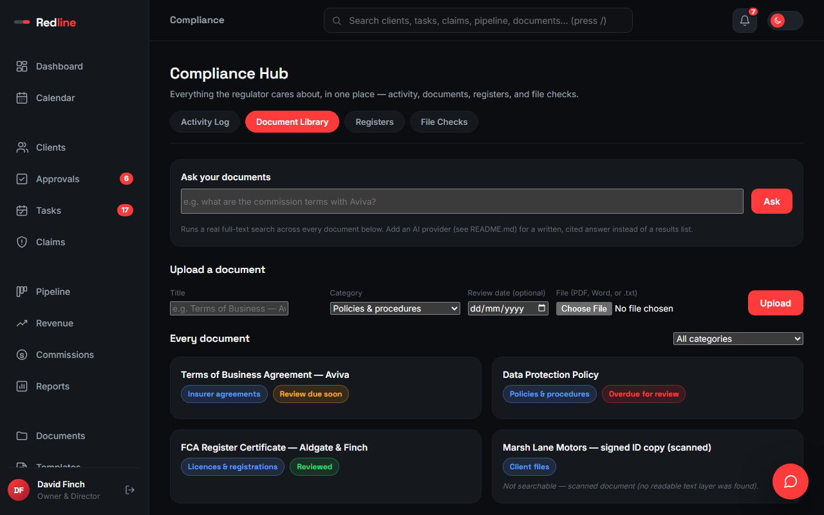
Task: Click the search magnifier icon
Action: click(337, 21)
